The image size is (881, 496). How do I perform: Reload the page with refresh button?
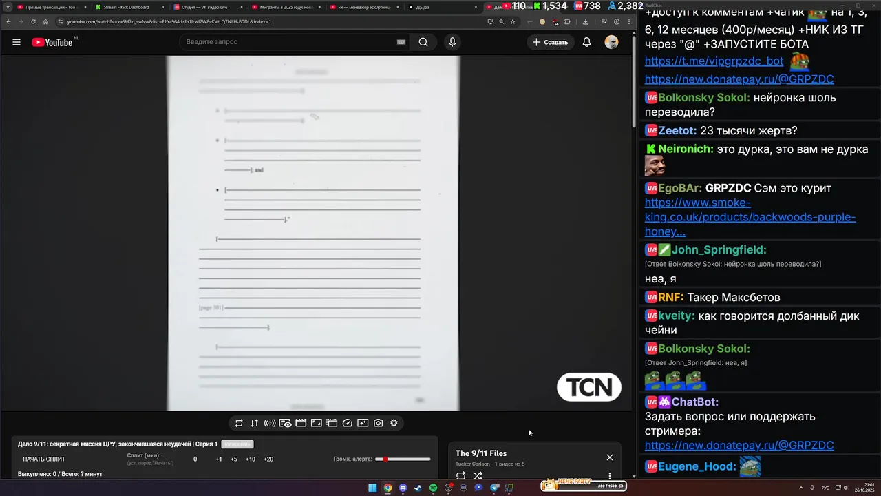[33, 21]
